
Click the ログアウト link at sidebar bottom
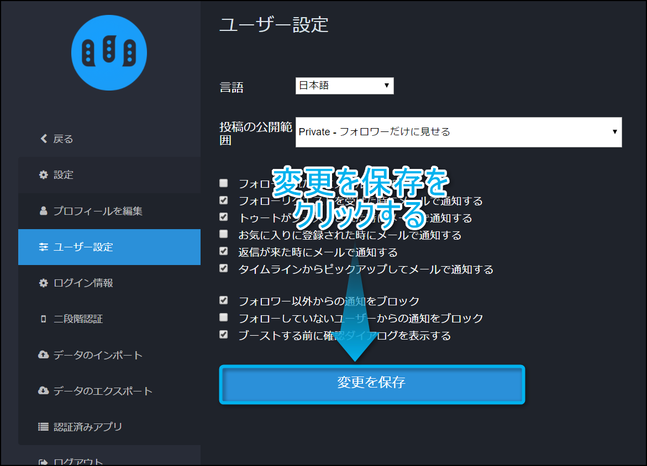click(78, 462)
